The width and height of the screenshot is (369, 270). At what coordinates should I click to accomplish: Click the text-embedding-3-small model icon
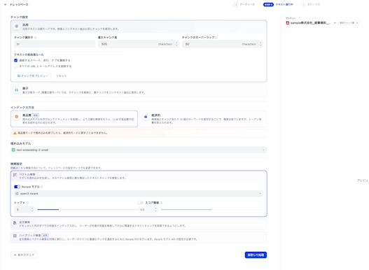coord(13,150)
